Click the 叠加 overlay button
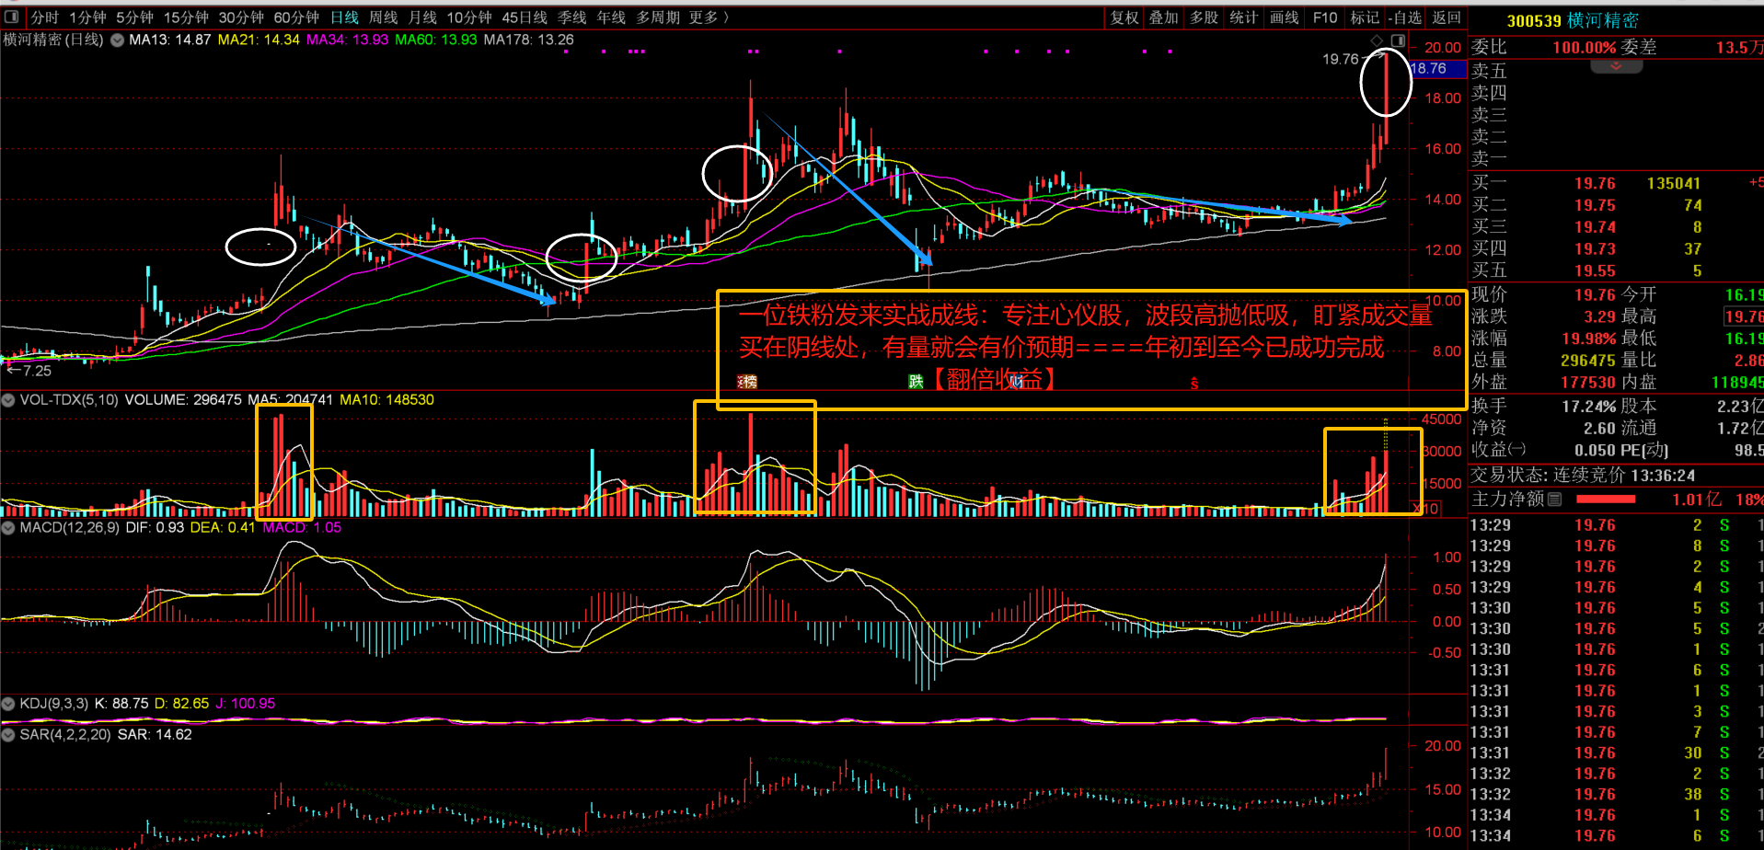Screen dimensions: 1764x850 (1164, 17)
